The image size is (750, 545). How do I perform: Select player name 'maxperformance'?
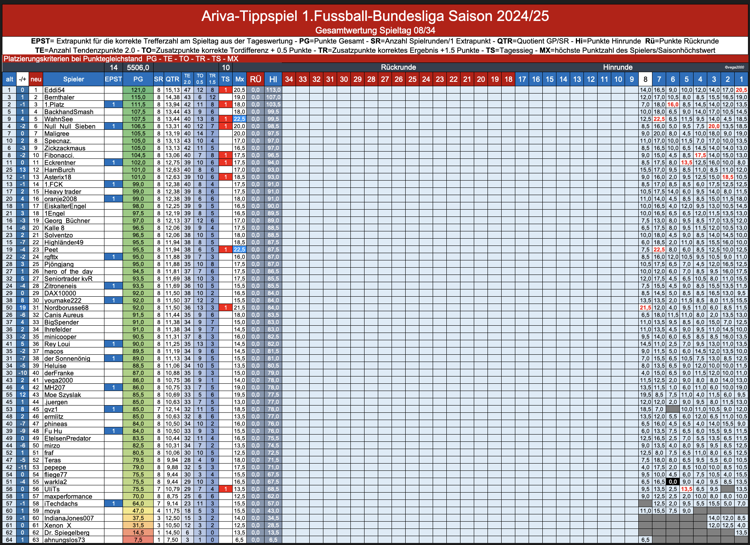coord(68,496)
